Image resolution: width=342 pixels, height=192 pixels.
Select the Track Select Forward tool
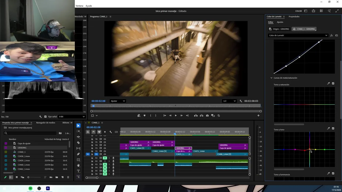coord(78,131)
